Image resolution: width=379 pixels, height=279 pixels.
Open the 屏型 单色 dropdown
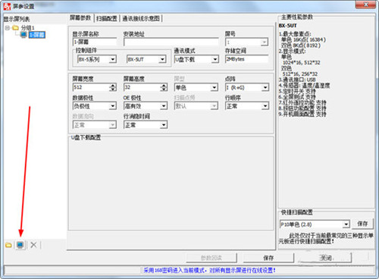tap(215, 88)
